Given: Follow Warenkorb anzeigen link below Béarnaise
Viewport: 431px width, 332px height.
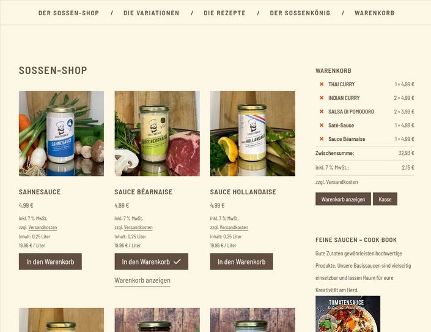Looking at the screenshot, I should [x=142, y=281].
